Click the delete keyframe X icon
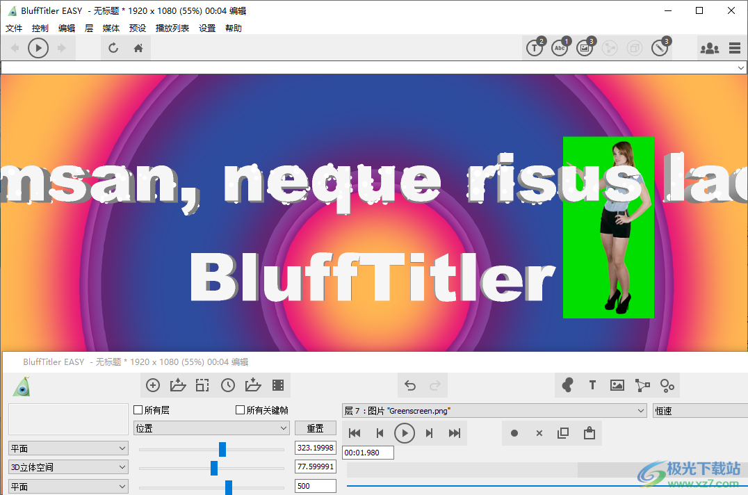 point(539,433)
